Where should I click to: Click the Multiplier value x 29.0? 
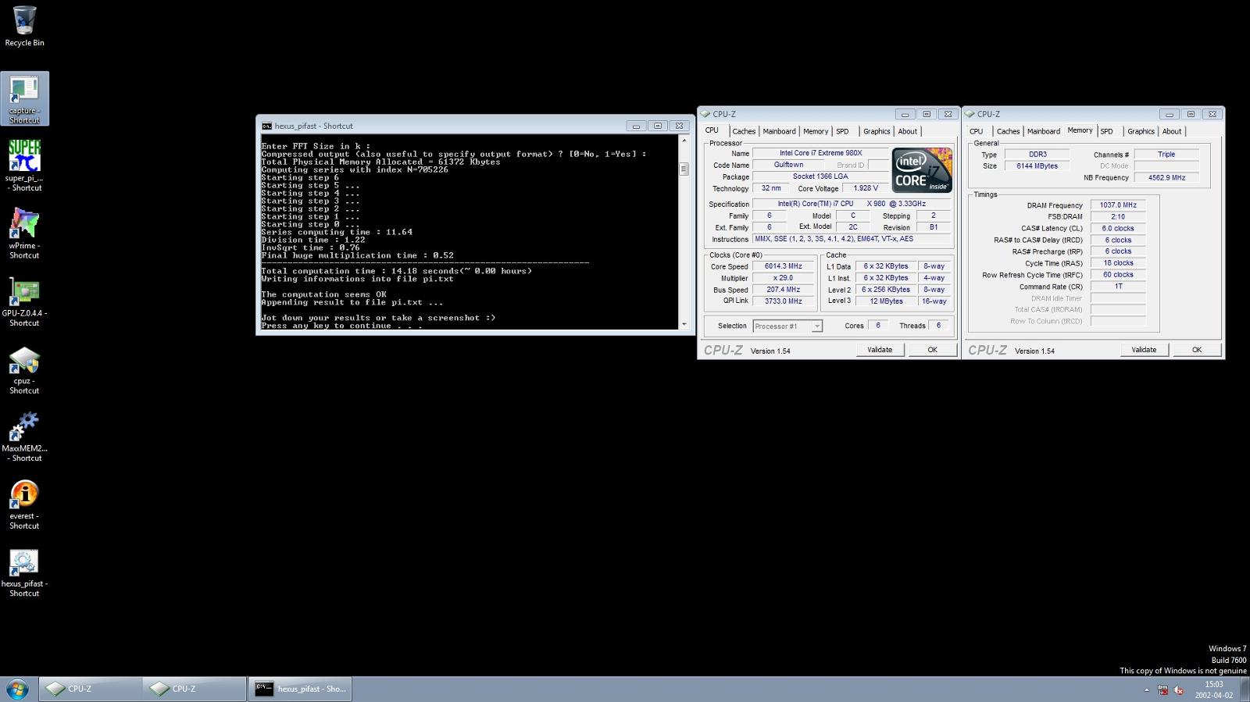tap(784, 278)
